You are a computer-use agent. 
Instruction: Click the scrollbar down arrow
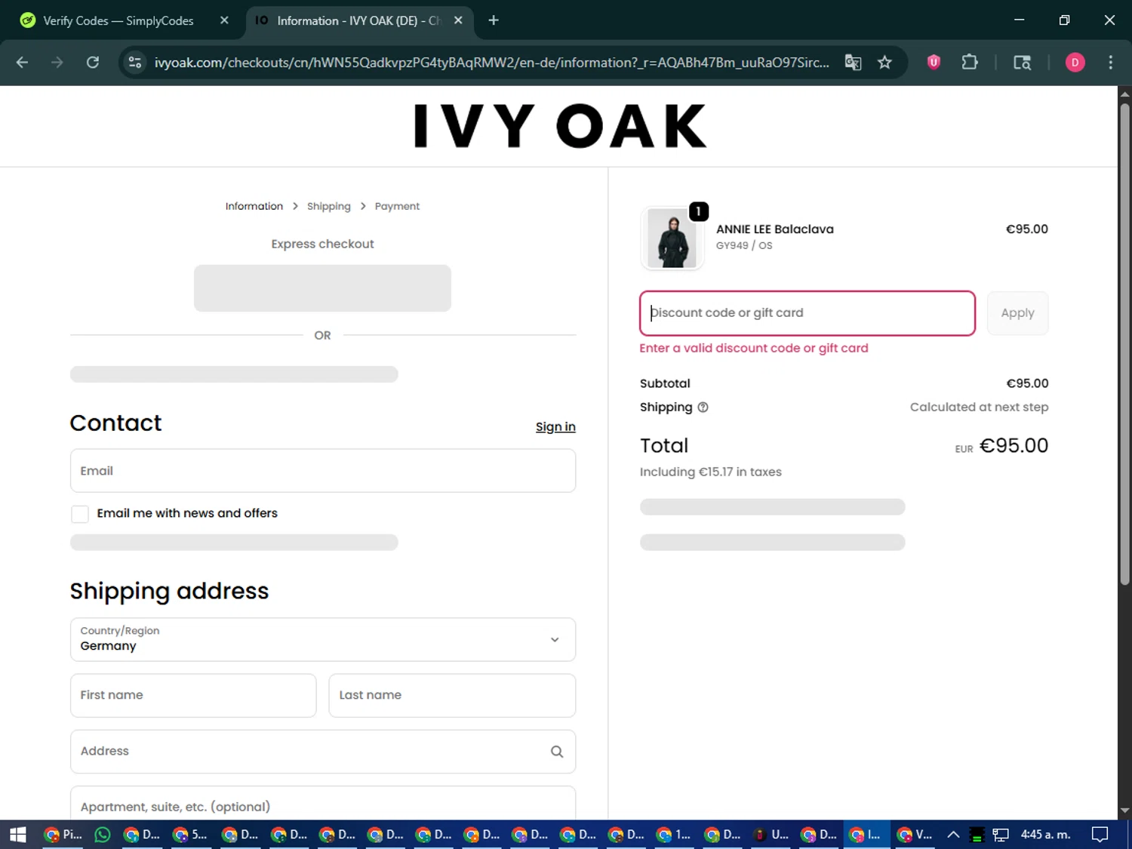point(1124,811)
